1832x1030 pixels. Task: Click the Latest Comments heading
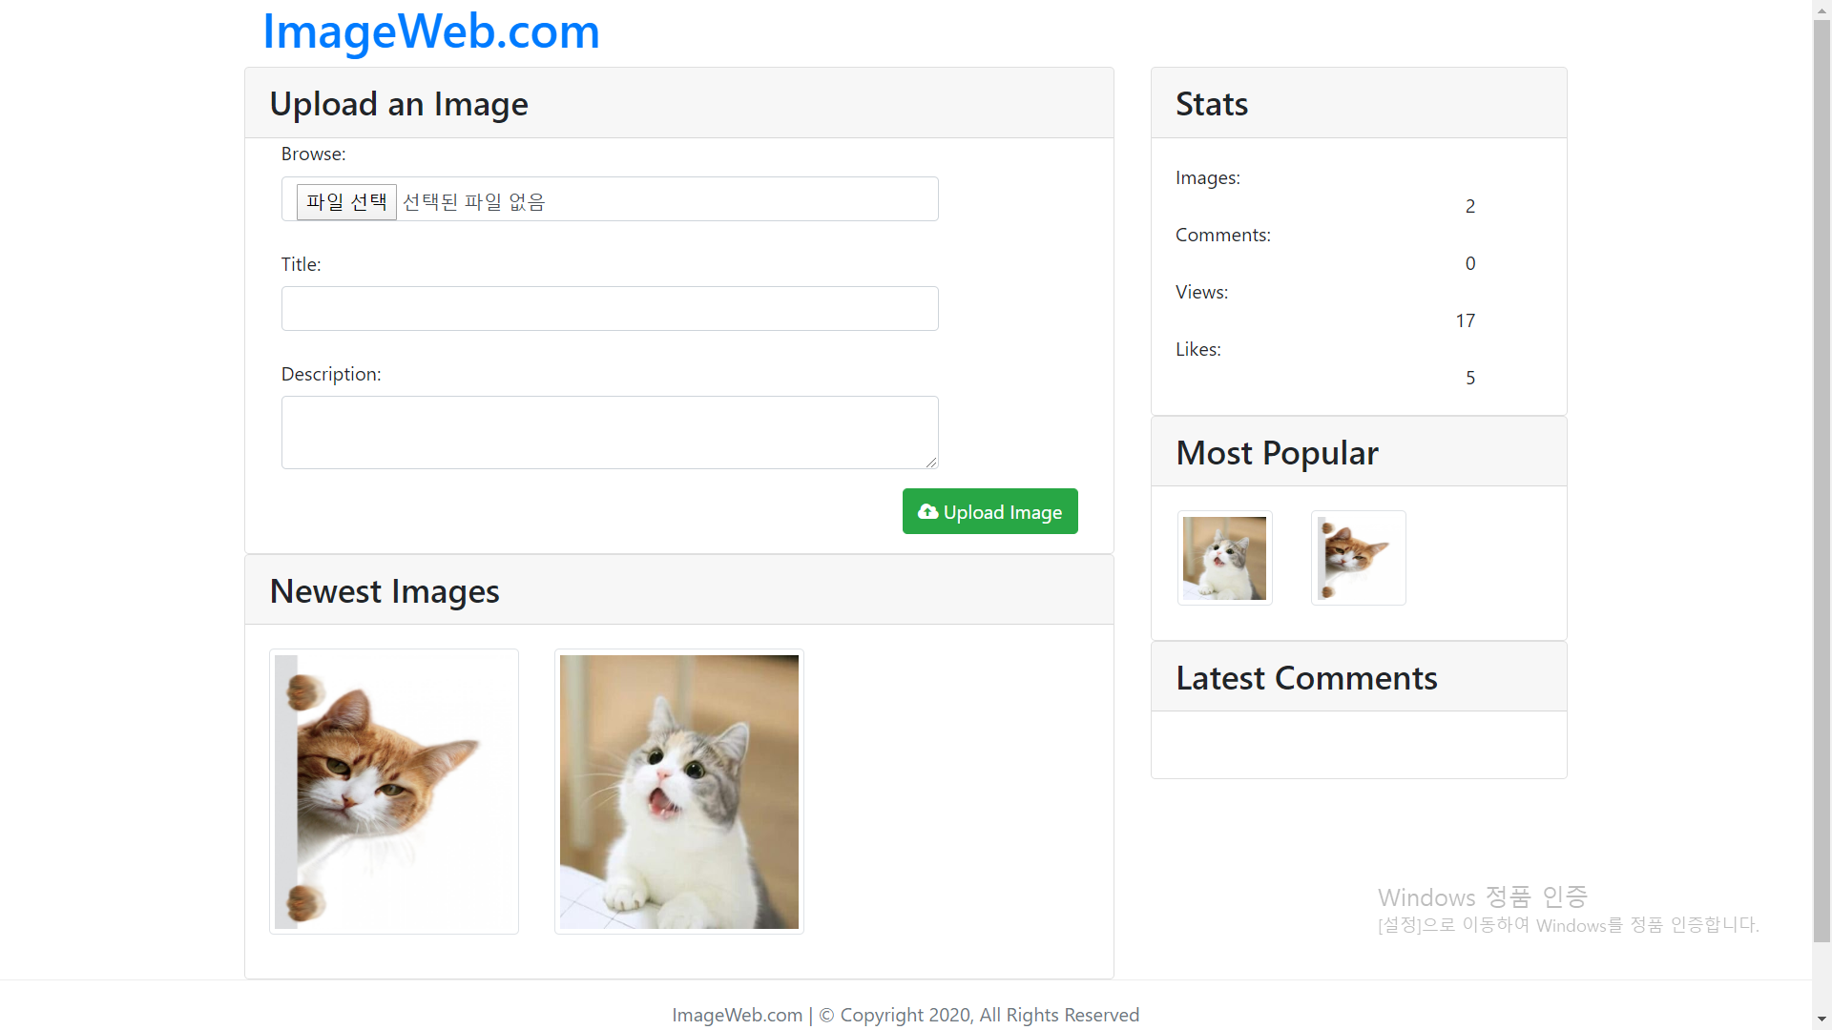(x=1306, y=678)
